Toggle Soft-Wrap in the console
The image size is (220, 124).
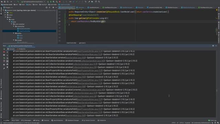click(8, 58)
